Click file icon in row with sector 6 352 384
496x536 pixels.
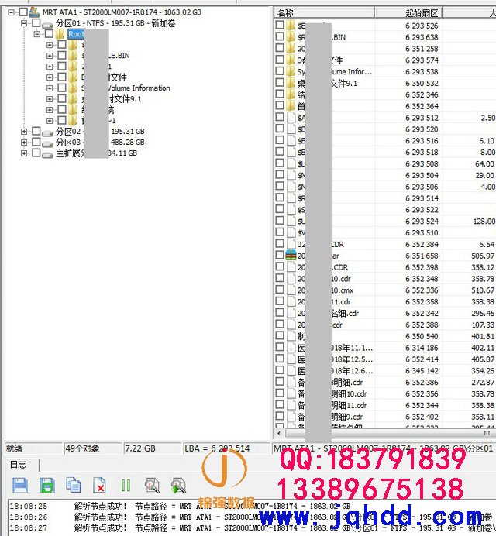(291, 244)
